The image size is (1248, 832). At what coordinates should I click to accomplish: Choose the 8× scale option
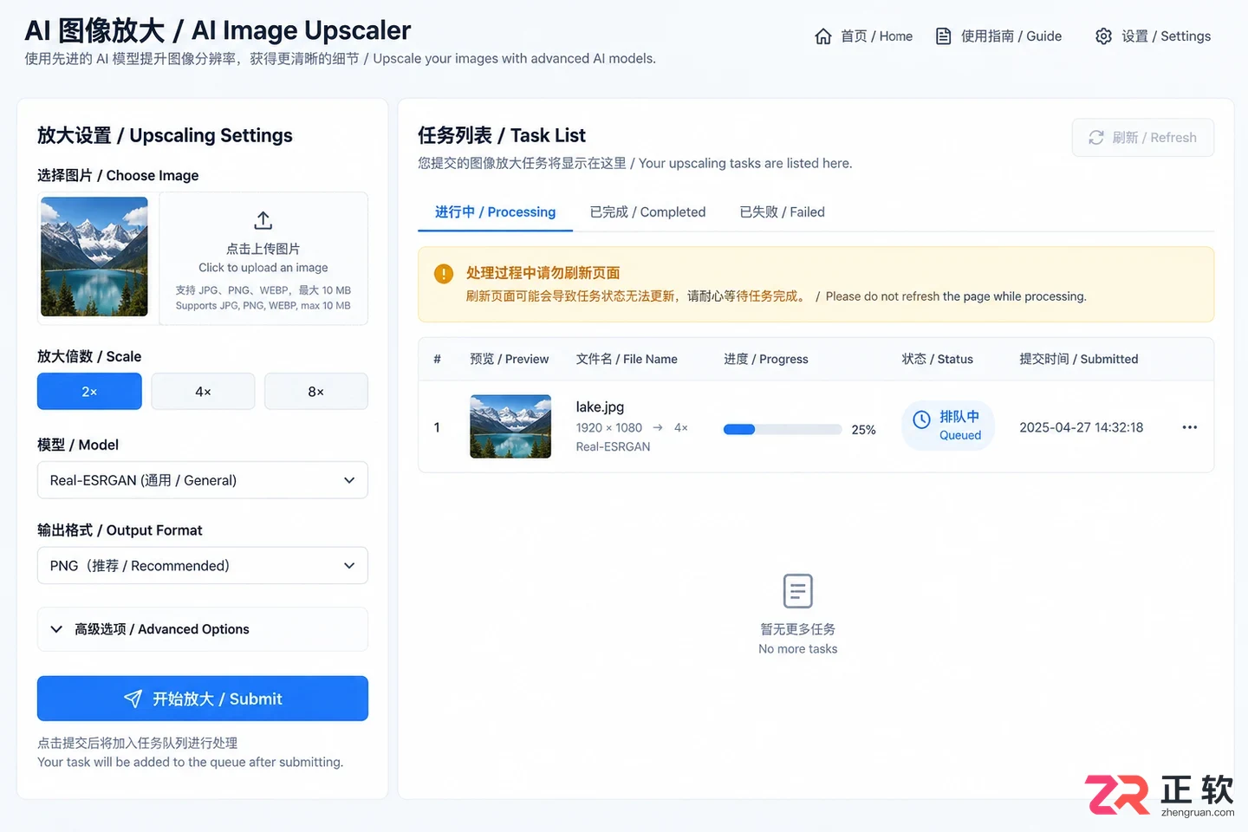(316, 392)
